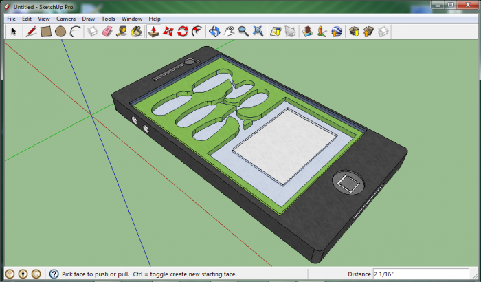Open the Tools menu
This screenshot has width=481, height=282.
tap(109, 19)
